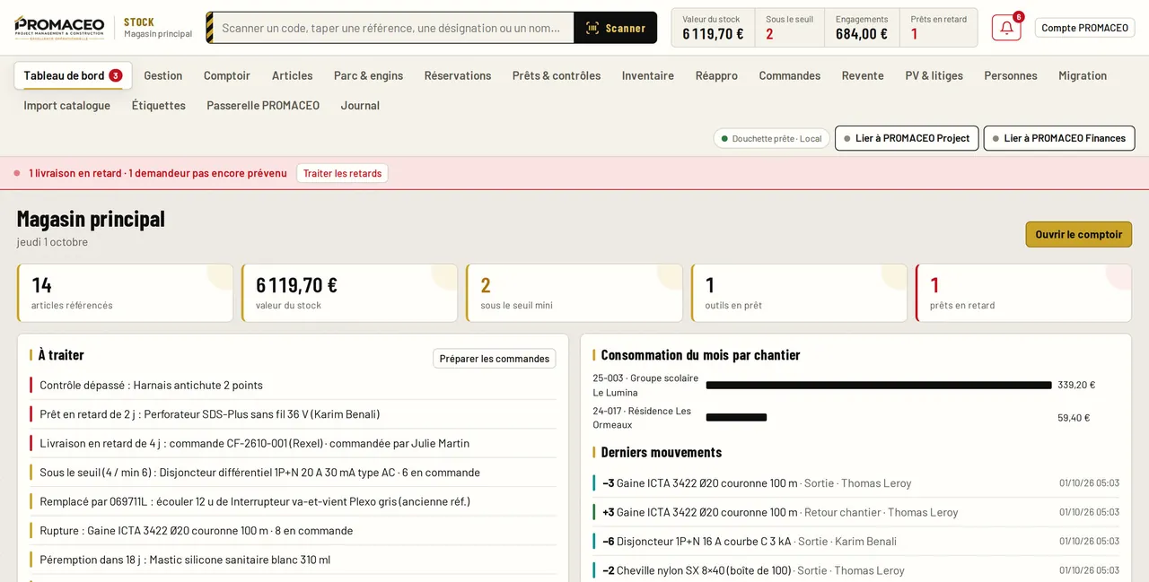Viewport: 1149px width, 582px height.
Task: Open the 14 articles référencés card
Action: [x=125, y=293]
